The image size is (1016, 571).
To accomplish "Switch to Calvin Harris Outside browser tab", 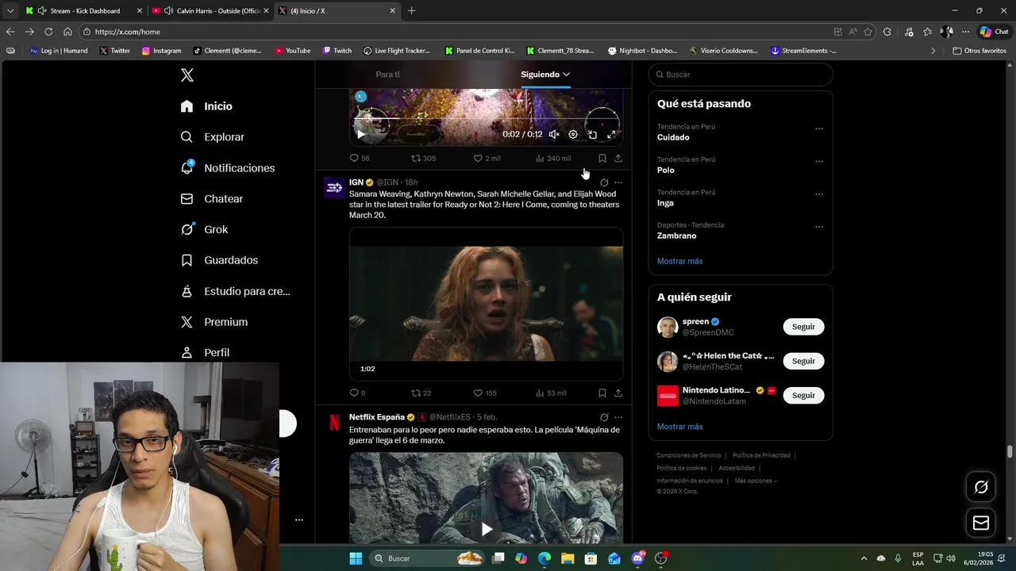I will point(210,11).
